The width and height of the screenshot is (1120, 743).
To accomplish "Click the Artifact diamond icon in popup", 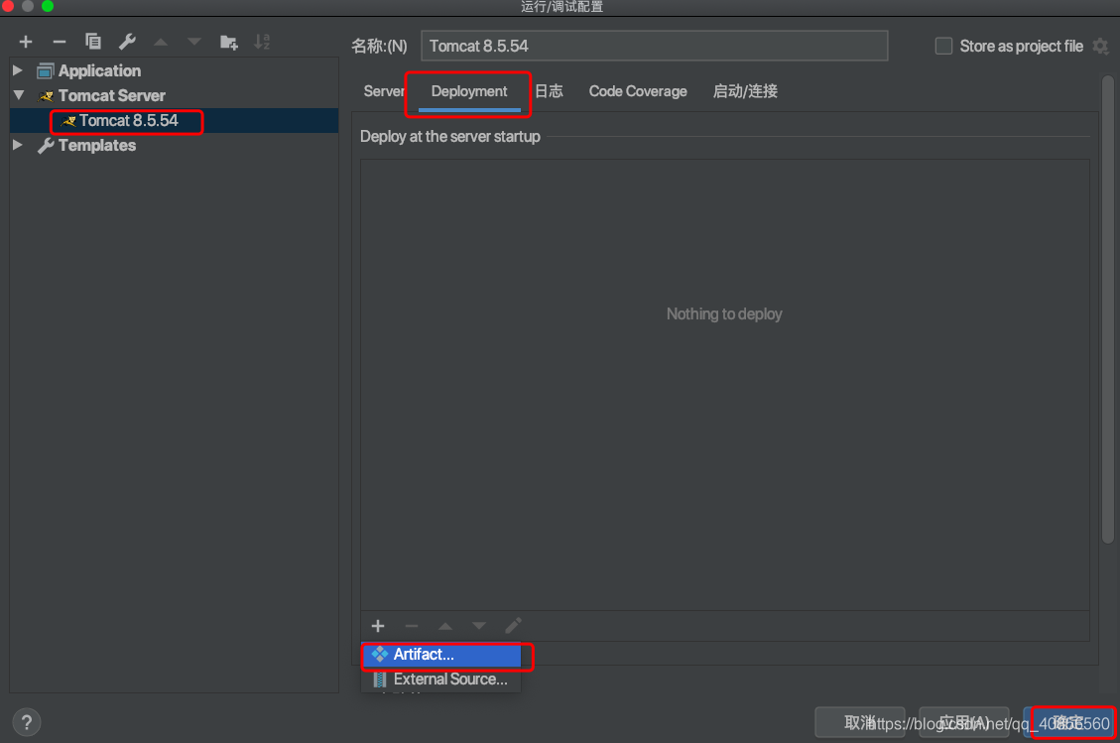I will coord(379,655).
